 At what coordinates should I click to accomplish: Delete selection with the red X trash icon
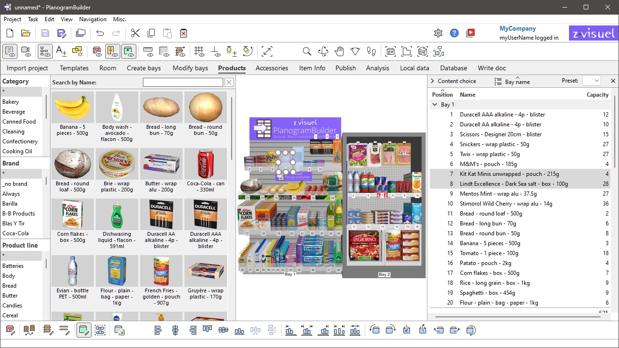(184, 33)
